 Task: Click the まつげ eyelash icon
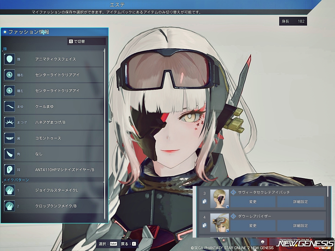point(9,122)
